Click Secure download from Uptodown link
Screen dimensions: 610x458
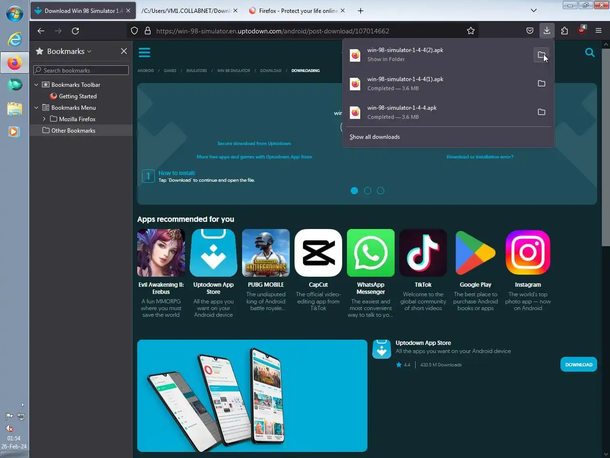(254, 144)
